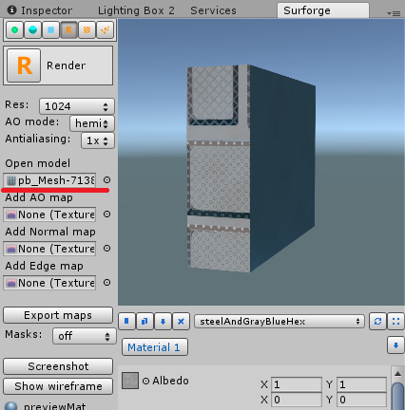The image size is (405, 410).
Task: Click the blue four-dots grid icon
Action: pyautogui.click(x=395, y=322)
